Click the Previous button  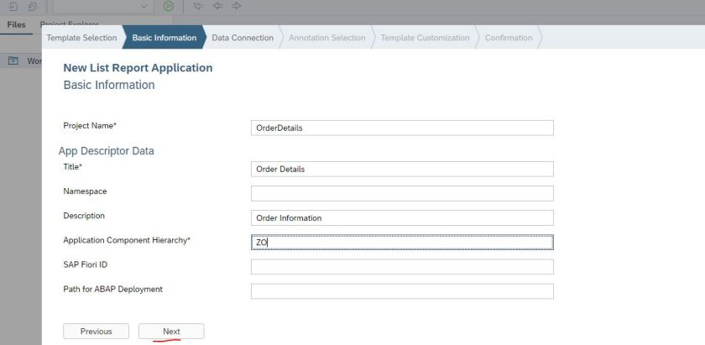coord(96,332)
